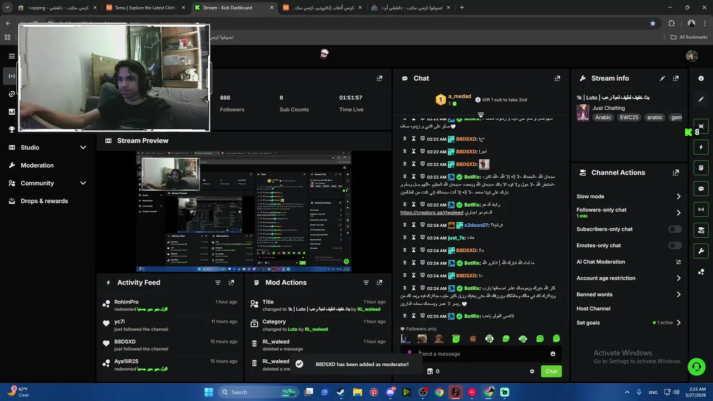The height and width of the screenshot is (401, 713).
Task: Click the pencil icon in right sidebar
Action: (x=701, y=99)
